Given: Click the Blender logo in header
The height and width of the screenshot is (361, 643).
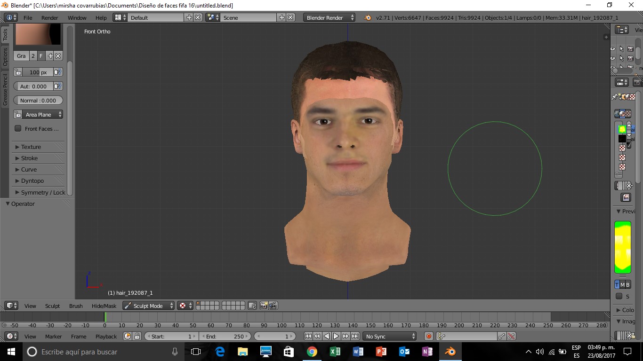Looking at the screenshot, I should point(367,17).
